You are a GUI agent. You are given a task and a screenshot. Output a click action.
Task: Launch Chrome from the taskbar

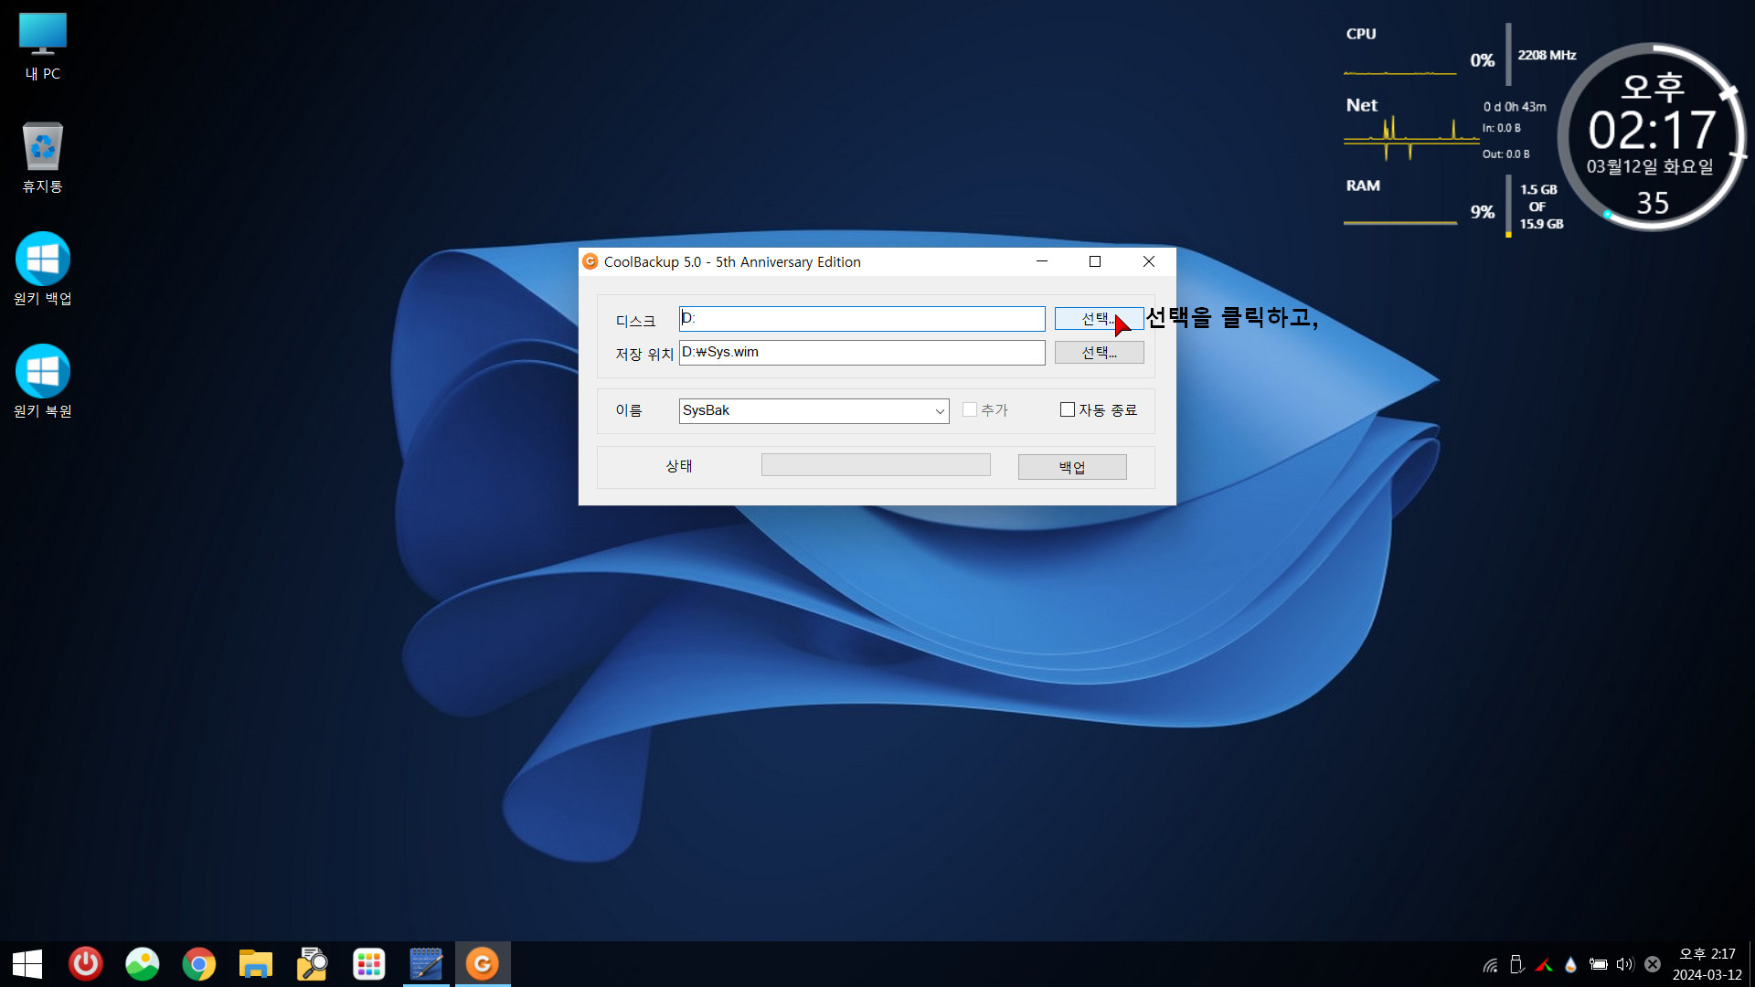click(x=199, y=964)
